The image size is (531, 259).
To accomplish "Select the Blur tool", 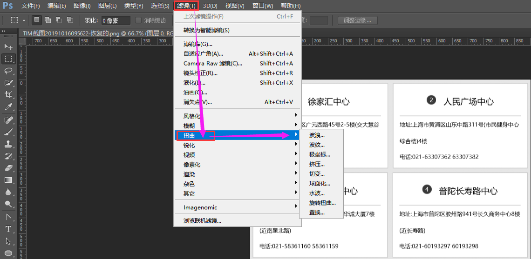I will coord(8,192).
